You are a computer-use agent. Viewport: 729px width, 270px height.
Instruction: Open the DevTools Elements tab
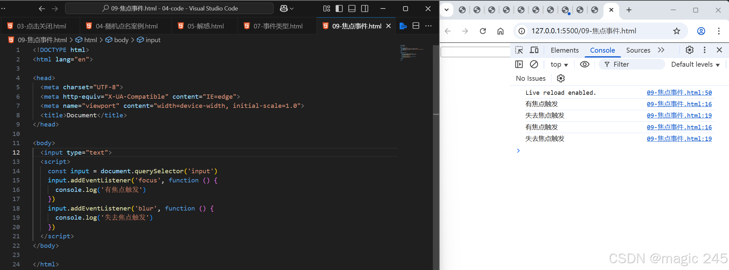click(565, 50)
